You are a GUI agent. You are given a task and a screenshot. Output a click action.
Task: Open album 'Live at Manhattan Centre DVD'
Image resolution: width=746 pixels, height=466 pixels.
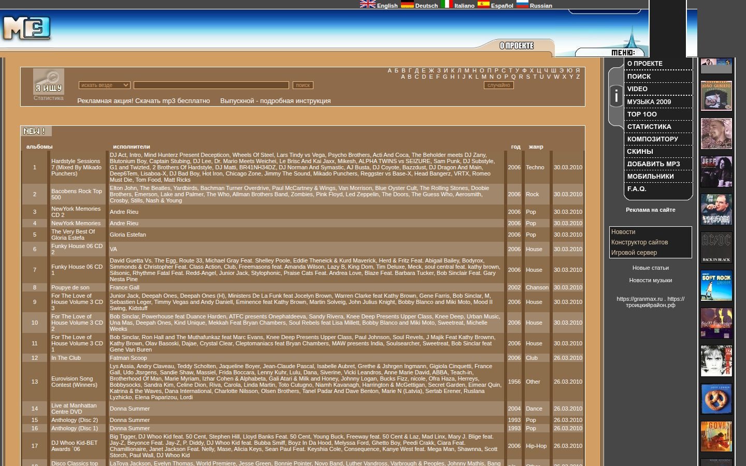pos(74,409)
